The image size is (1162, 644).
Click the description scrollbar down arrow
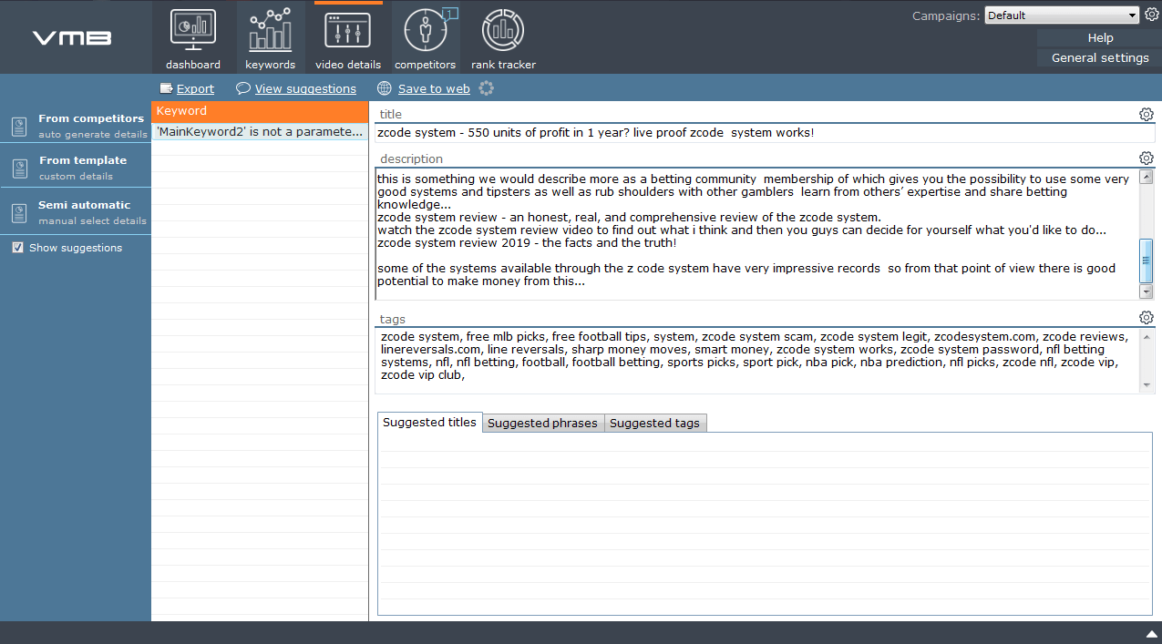(1147, 291)
